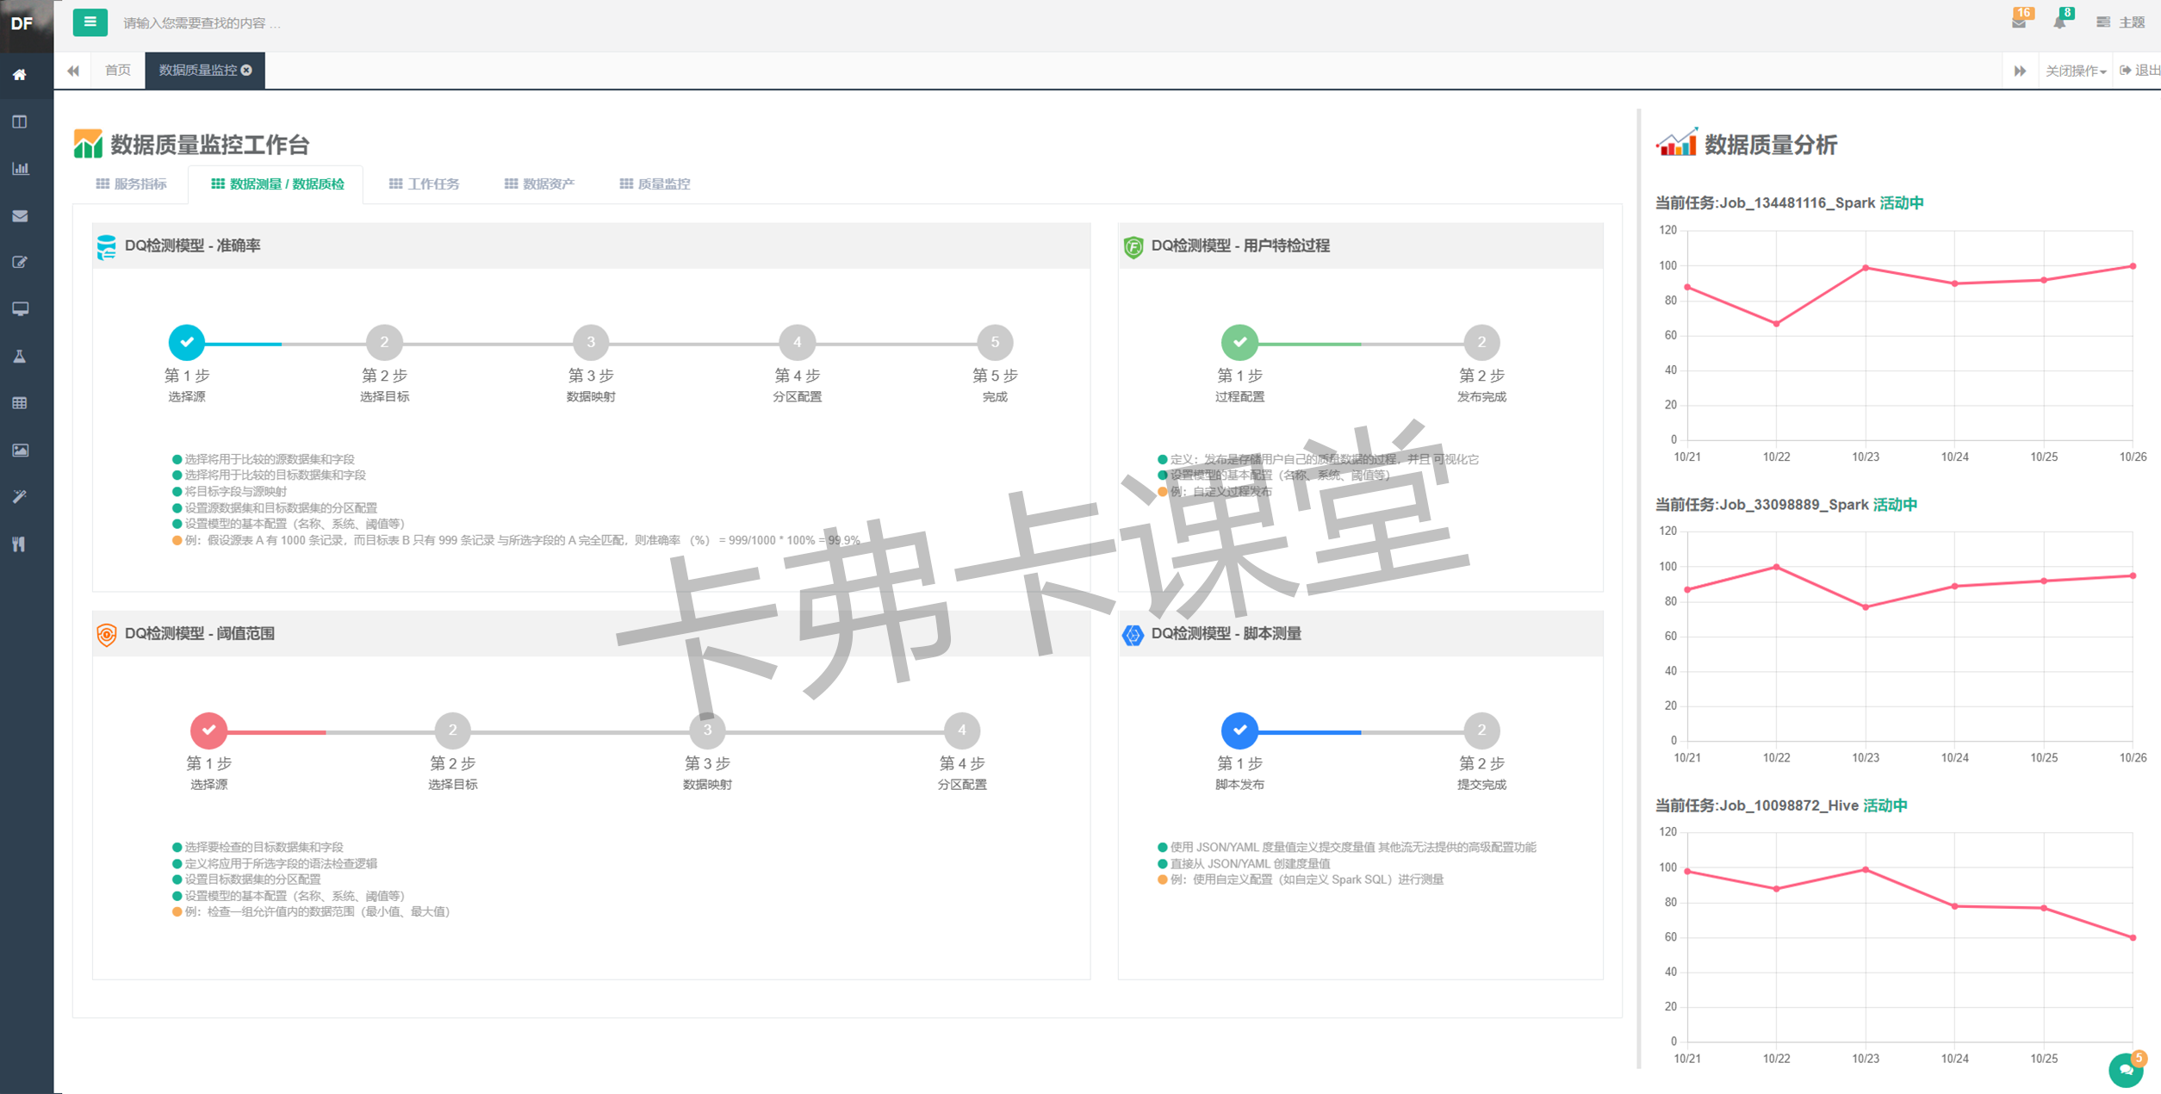Open the bar chart sidebar icon

pyautogui.click(x=20, y=169)
